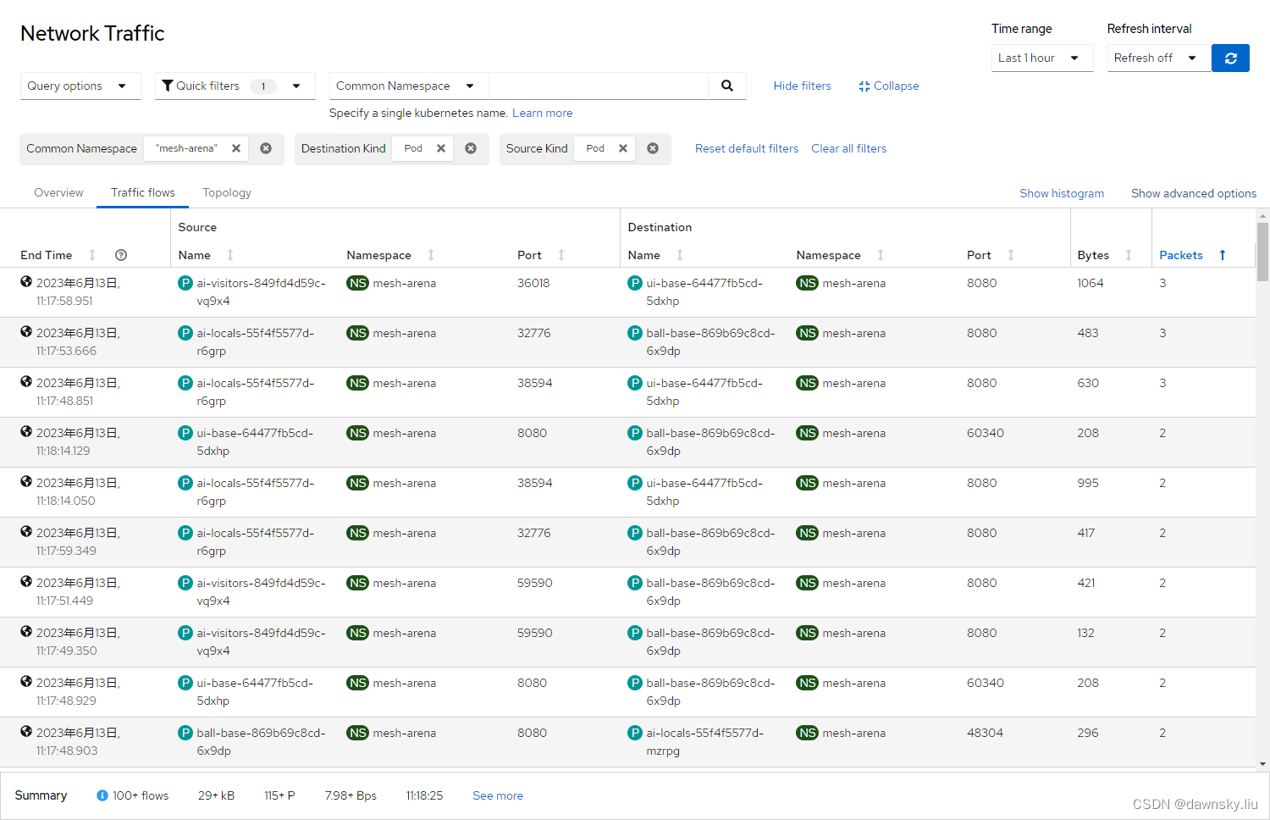1270x820 pixels.
Task: Remove the Pod value from Source Kind
Action: [x=623, y=148]
